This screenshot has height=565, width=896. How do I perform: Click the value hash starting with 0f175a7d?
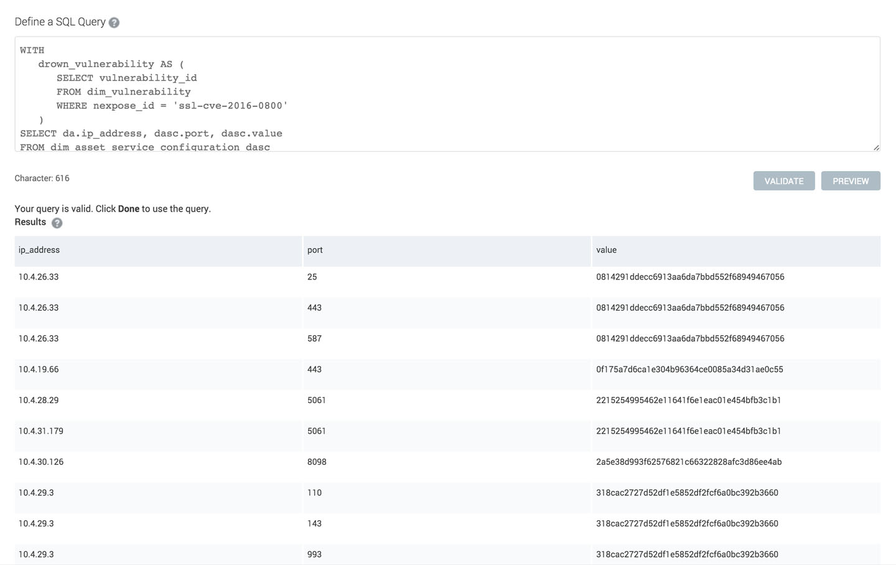coord(689,370)
